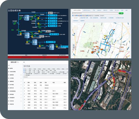Viewport: 139px width, 119px height.
Task: Select the 壓力計 radio button in the type filter
Action: click(x=42, y=72)
